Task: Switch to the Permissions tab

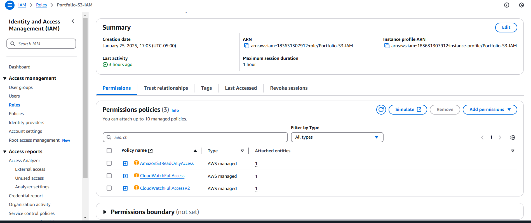Action: click(117, 88)
